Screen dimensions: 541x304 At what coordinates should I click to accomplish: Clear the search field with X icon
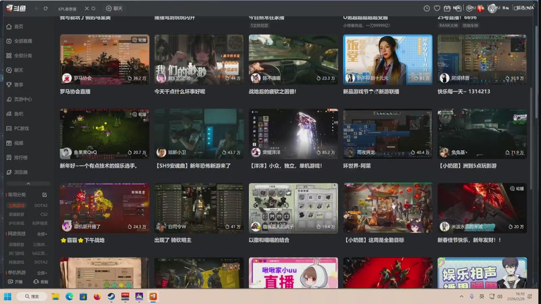(x=87, y=8)
